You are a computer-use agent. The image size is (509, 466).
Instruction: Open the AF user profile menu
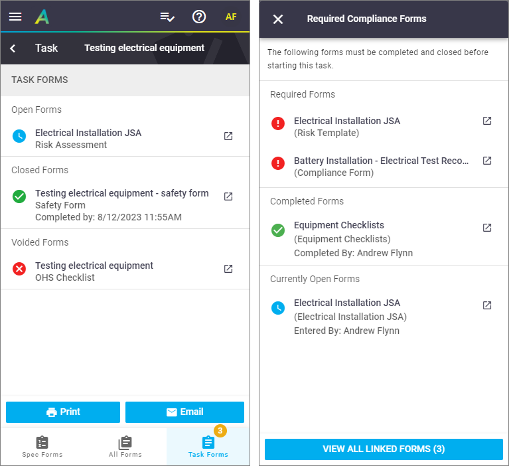coord(231,17)
